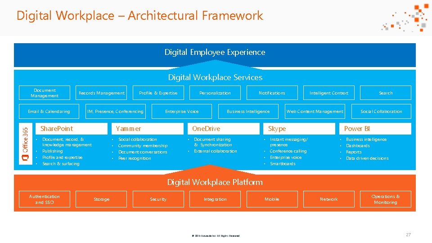Image resolution: width=432 pixels, height=243 pixels.
Task: Click the Social Collaboration box
Action: (381, 111)
